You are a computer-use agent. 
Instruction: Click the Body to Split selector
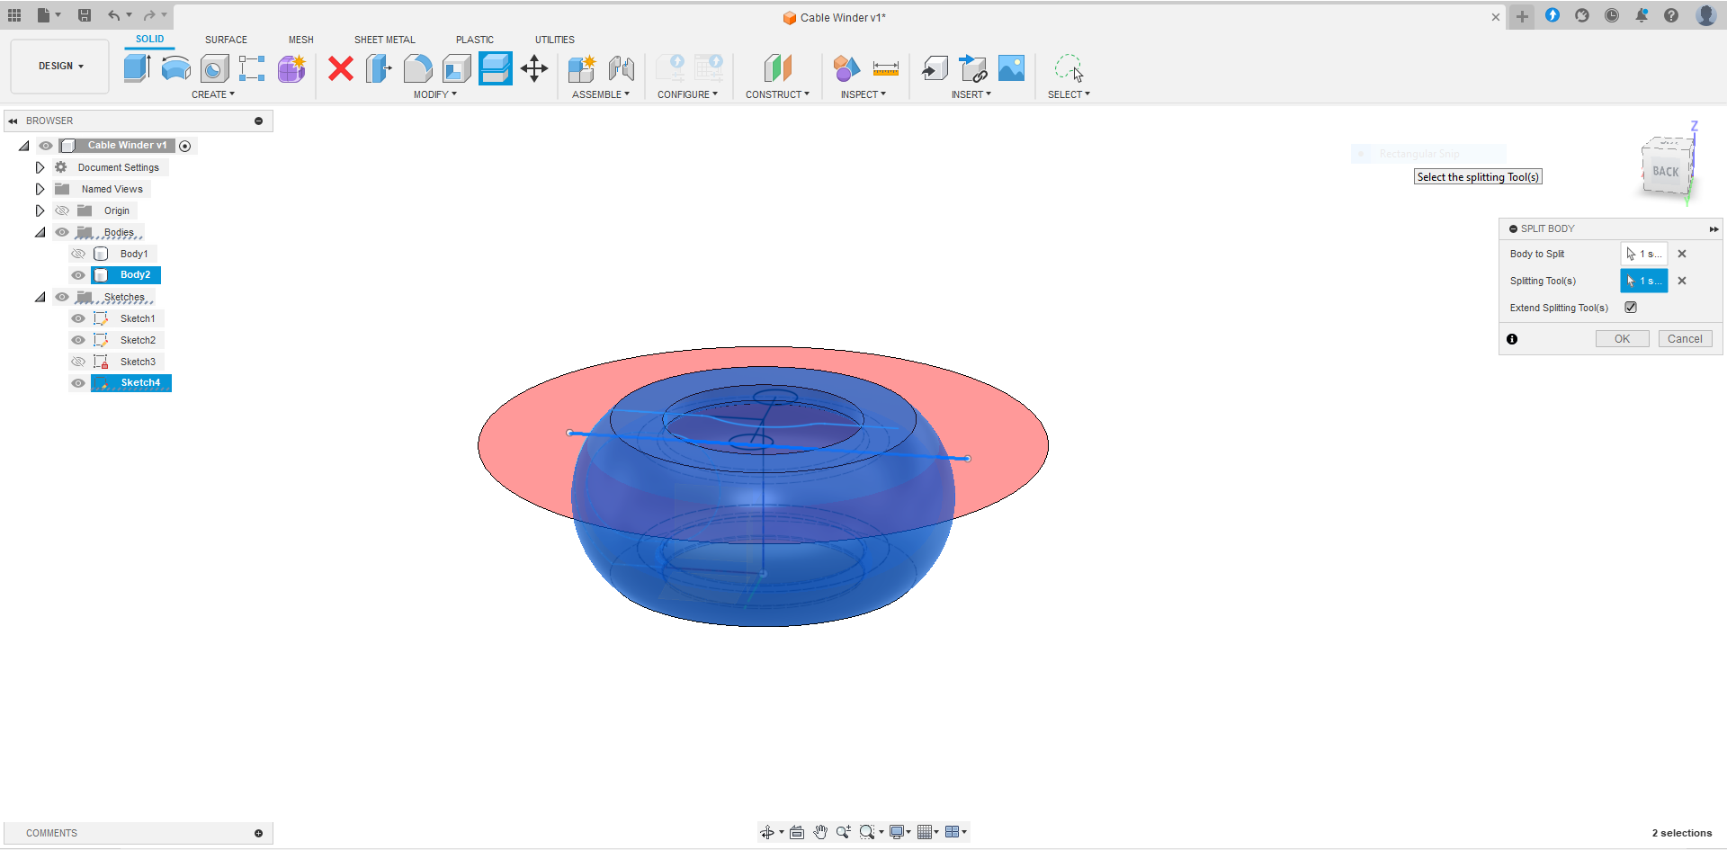pyautogui.click(x=1644, y=254)
